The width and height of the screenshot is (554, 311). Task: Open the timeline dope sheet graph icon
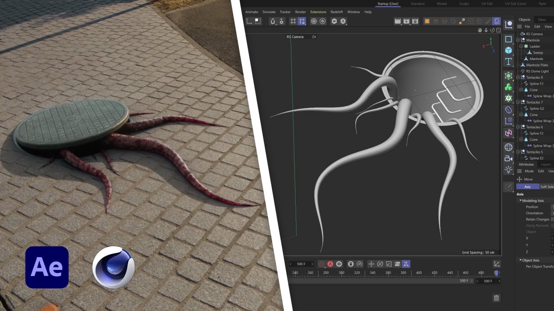(x=496, y=264)
